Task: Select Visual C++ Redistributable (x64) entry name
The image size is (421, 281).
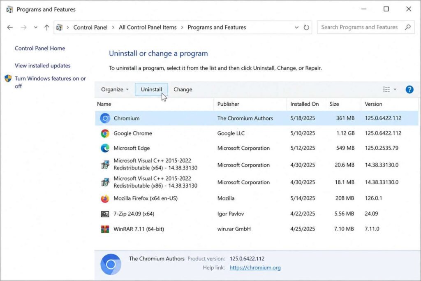Action: point(155,164)
